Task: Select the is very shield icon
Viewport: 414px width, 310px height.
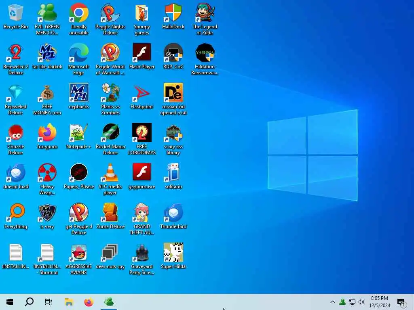Action: [x=47, y=216]
